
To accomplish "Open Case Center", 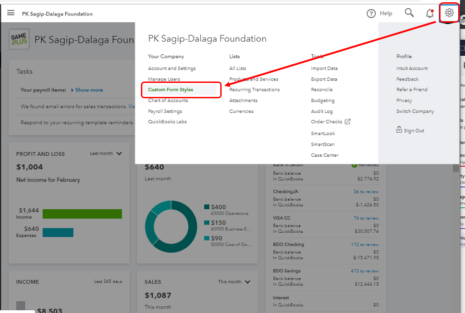I will coord(325,155).
